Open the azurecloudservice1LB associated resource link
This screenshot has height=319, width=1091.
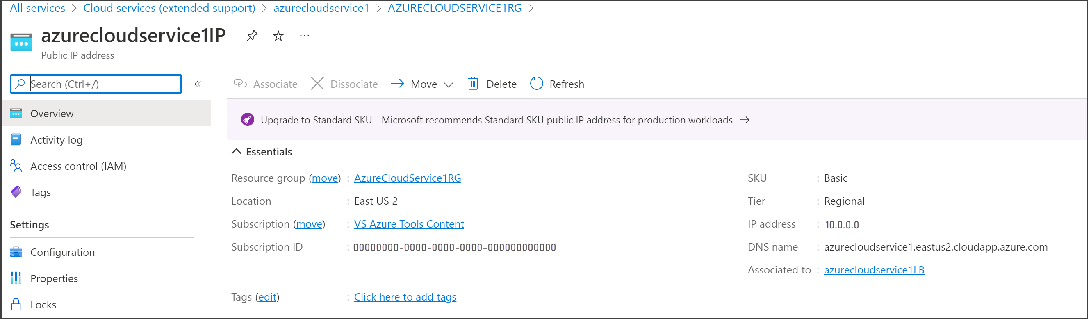[874, 270]
